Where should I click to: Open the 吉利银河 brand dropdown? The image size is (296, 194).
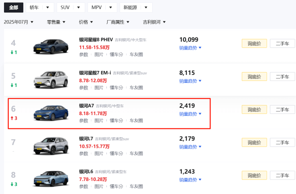pyautogui.click(x=154, y=22)
